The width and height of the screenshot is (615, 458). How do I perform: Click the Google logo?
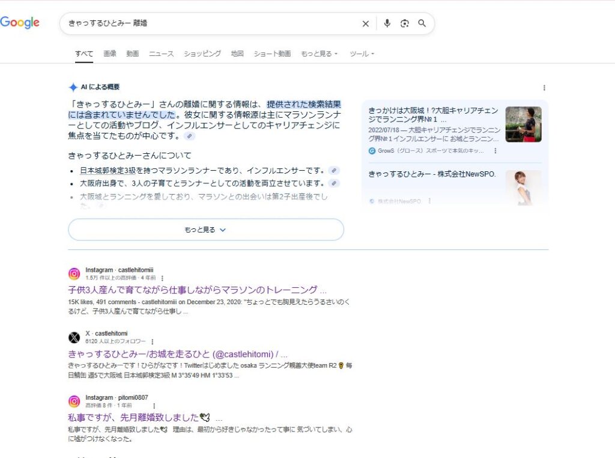[x=20, y=22]
